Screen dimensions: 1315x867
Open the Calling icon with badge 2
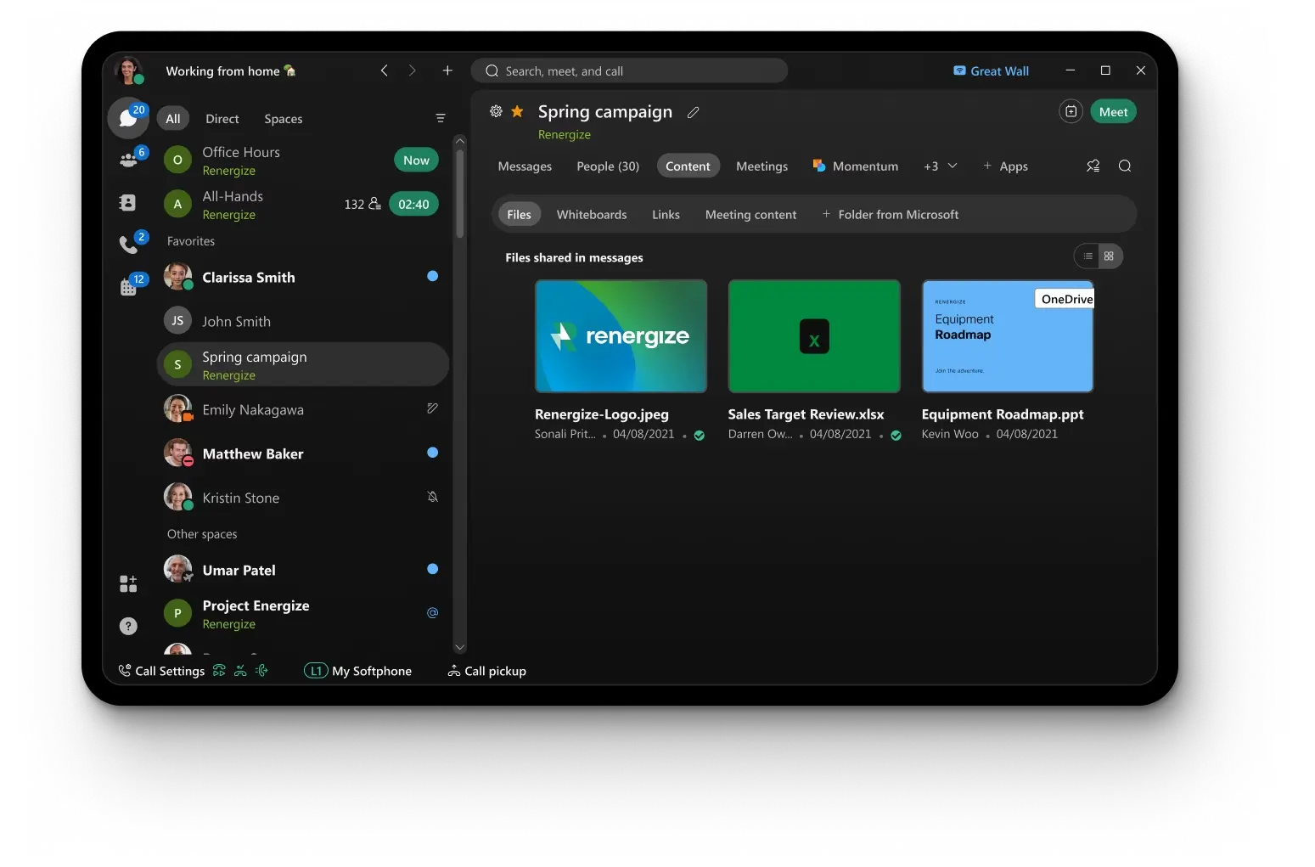[x=128, y=245]
